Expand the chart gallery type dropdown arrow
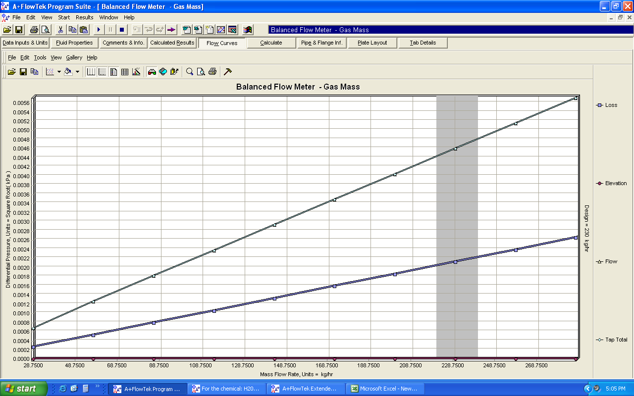This screenshot has height=396, width=634. tap(59, 72)
